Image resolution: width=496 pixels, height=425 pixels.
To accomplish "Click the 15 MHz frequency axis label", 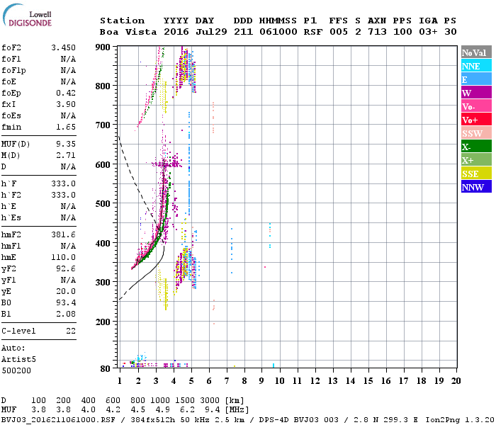I will click(368, 381).
